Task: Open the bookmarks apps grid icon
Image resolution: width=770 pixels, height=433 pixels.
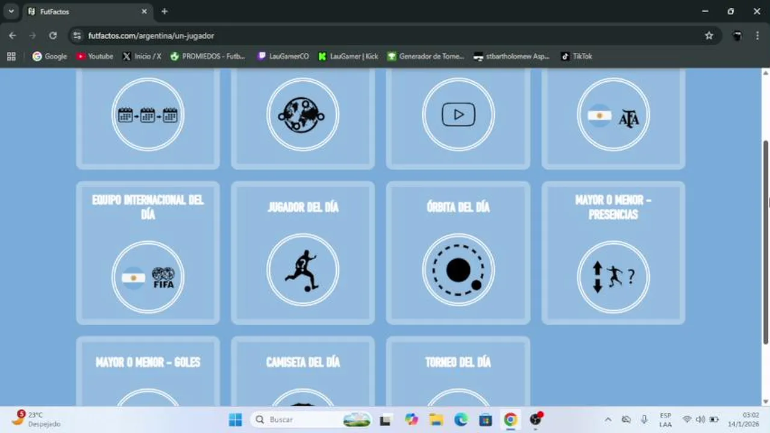Action: pos(11,56)
